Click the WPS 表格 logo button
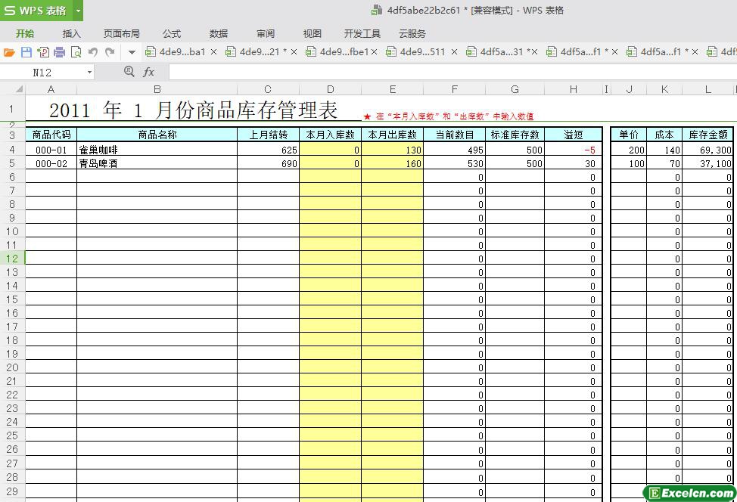This screenshot has width=737, height=502. [x=36, y=11]
